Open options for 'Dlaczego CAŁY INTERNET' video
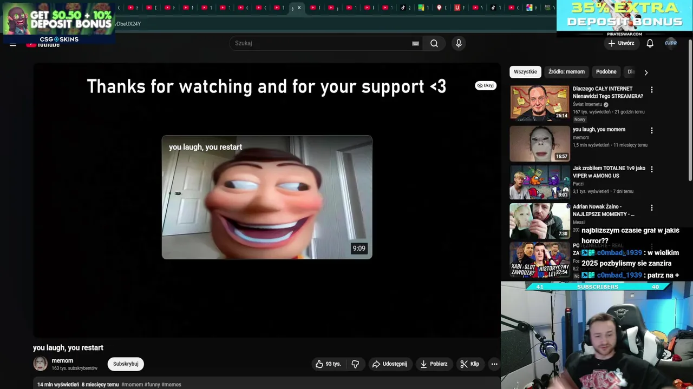Viewport: 693px width, 389px height. pos(652,90)
